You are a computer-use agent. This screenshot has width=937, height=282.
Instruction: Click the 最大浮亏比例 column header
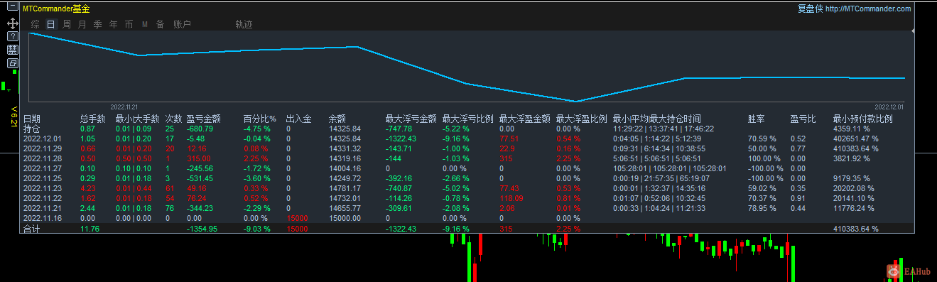(x=468, y=119)
